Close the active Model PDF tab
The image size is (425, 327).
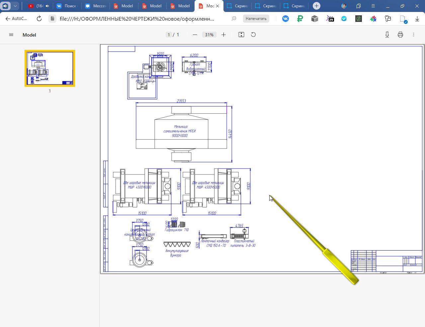(217, 6)
